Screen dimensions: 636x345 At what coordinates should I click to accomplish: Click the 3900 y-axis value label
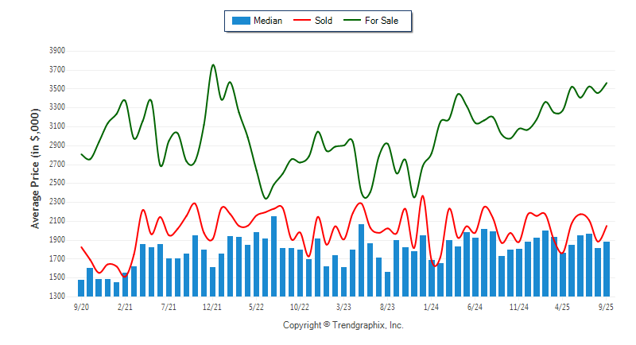click(x=56, y=50)
